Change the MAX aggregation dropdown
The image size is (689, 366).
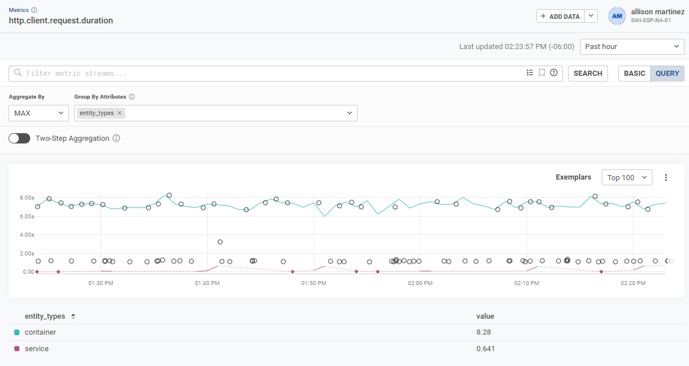click(38, 113)
